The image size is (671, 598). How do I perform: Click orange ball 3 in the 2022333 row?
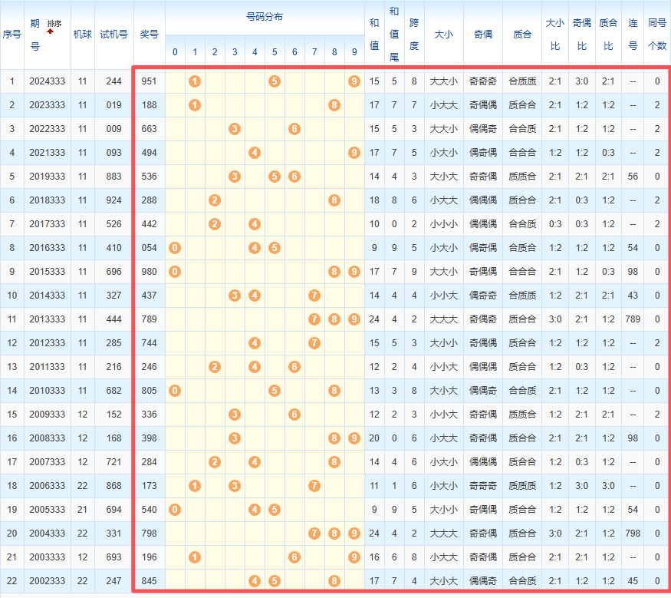tap(235, 129)
